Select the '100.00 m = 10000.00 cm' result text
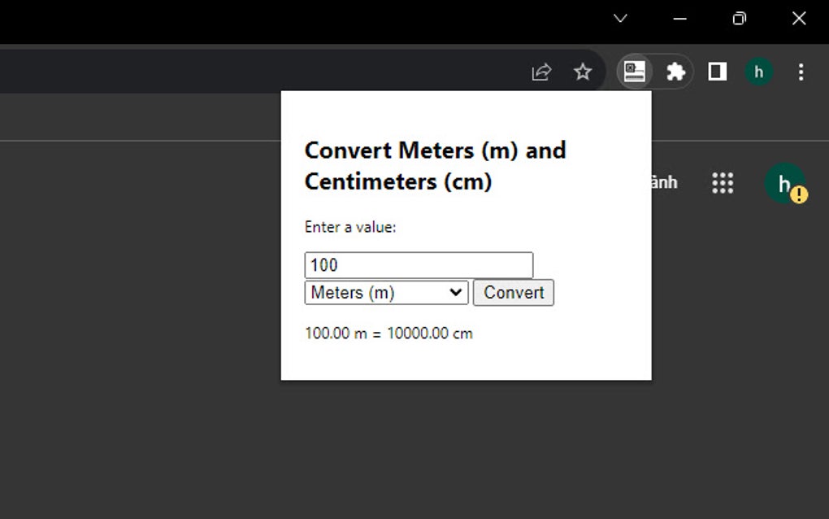 pos(388,333)
